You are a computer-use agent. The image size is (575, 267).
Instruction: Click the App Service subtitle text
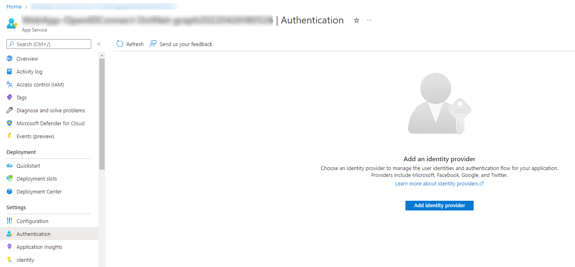(x=34, y=30)
